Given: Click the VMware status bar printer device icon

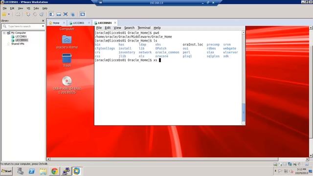Looking at the screenshot, I should point(294,164).
